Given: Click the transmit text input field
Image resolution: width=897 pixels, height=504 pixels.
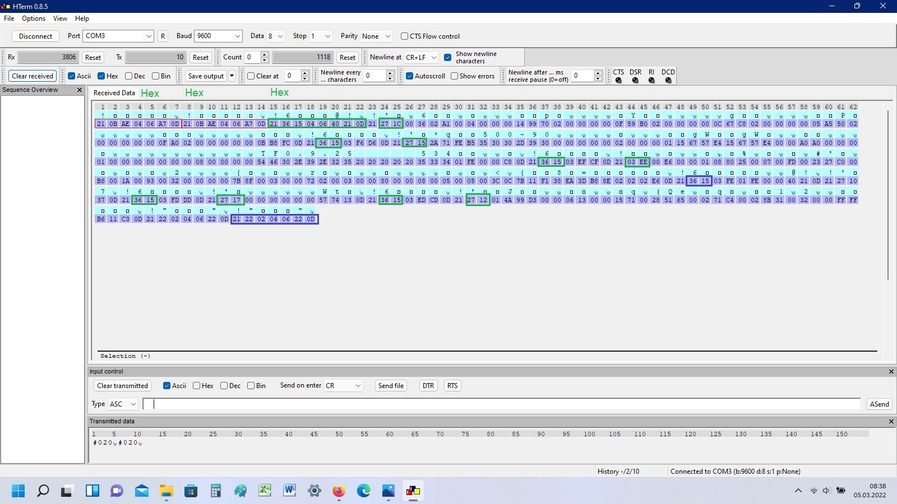Looking at the screenshot, I should 502,404.
